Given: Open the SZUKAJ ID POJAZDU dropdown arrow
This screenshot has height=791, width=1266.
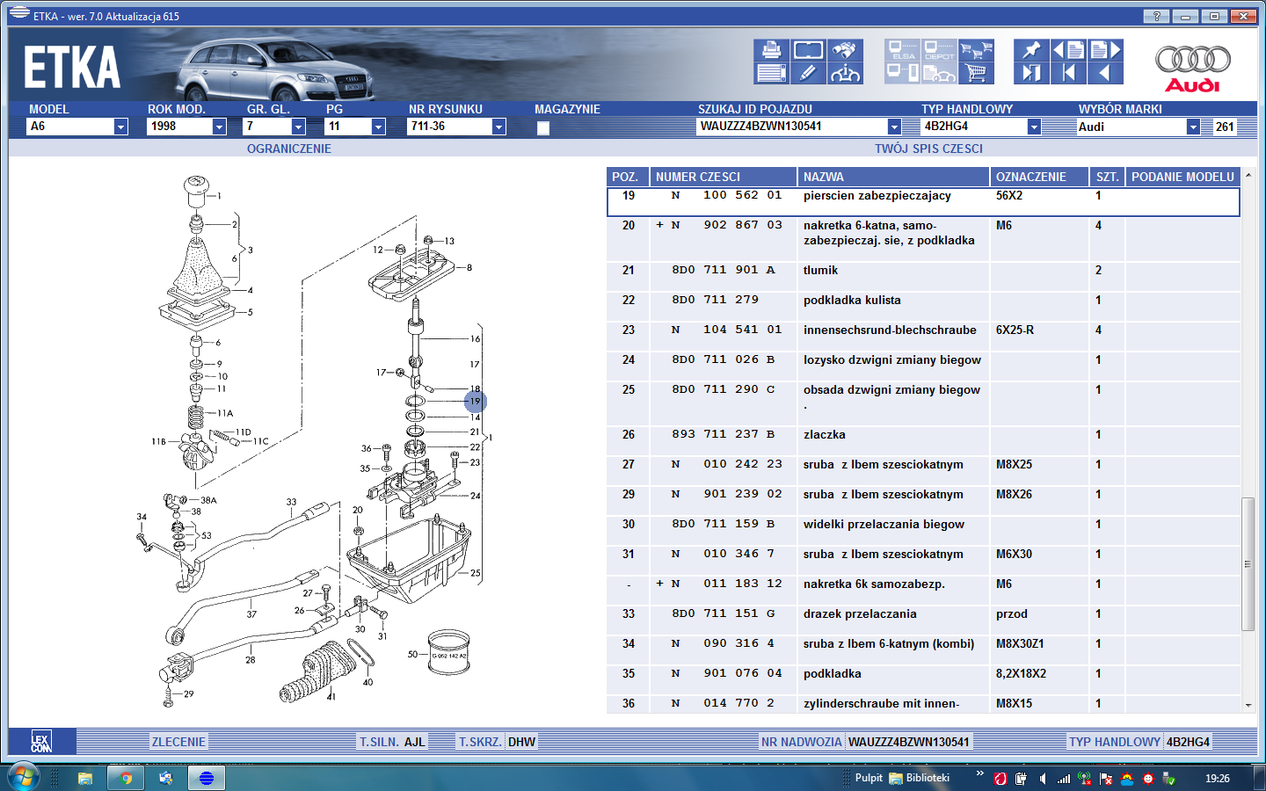Looking at the screenshot, I should (893, 127).
